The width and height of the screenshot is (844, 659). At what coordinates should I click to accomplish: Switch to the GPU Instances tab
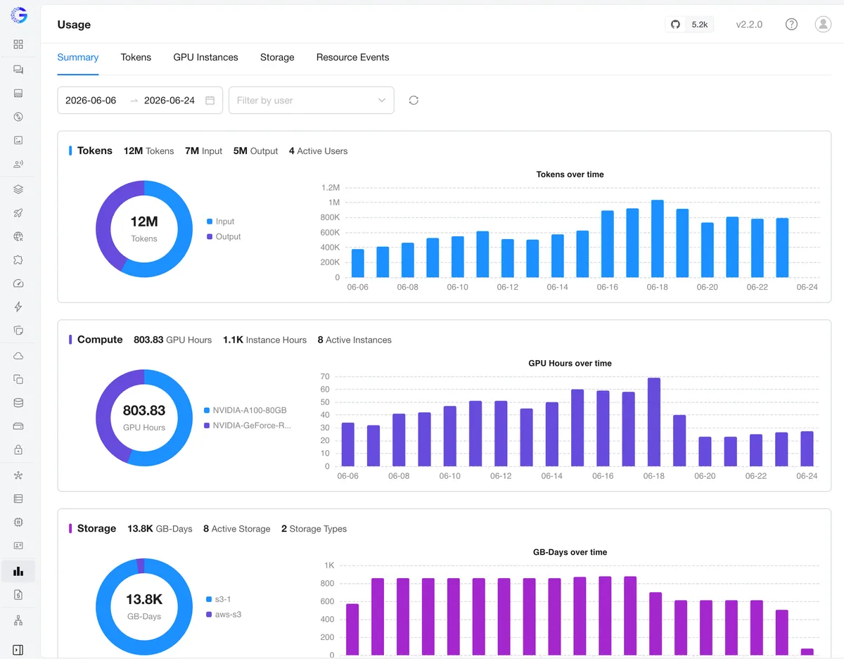coord(205,58)
